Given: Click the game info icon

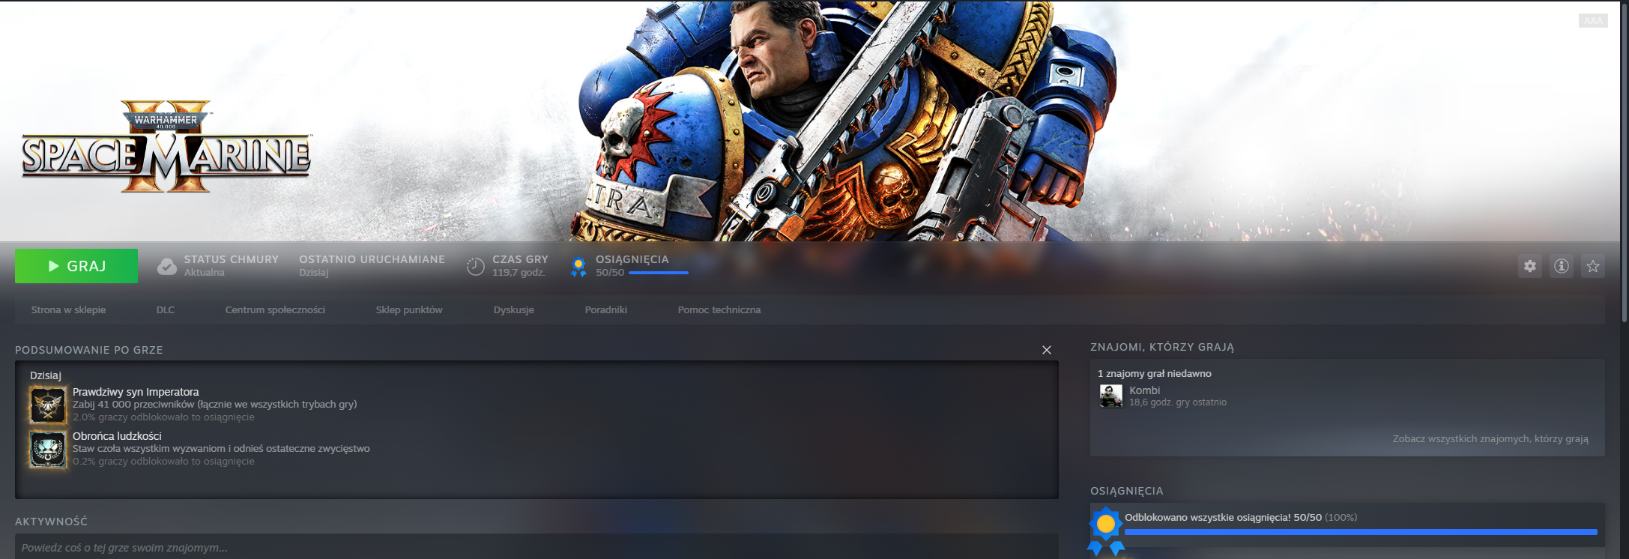Looking at the screenshot, I should 1562,266.
